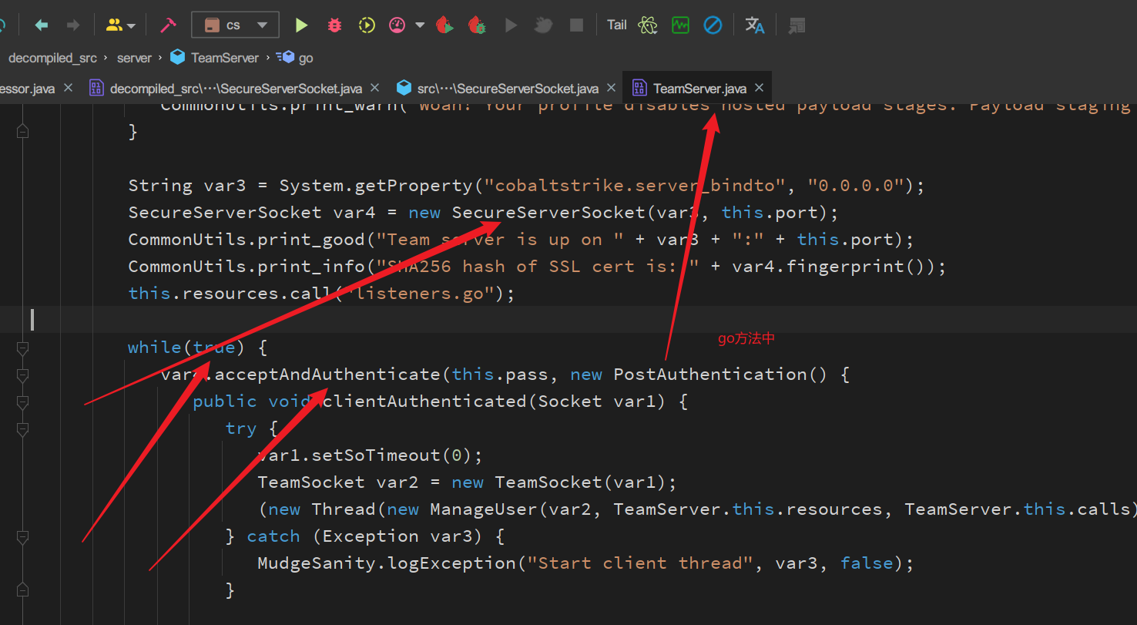Click the gray hot swap bird icon
The image size is (1137, 625).
tap(543, 25)
